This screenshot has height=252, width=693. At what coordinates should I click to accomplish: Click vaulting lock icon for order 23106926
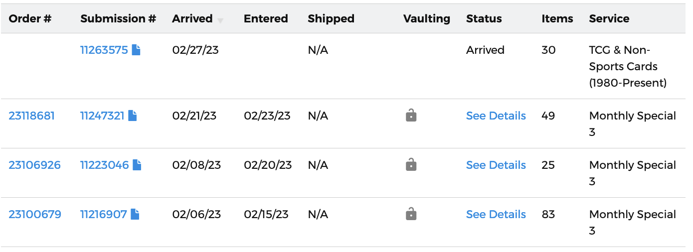(411, 164)
